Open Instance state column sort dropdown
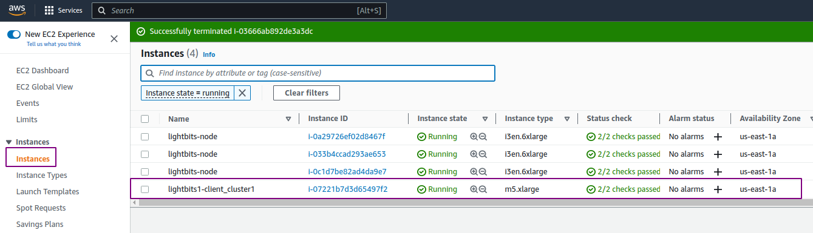The image size is (813, 233). [x=485, y=119]
